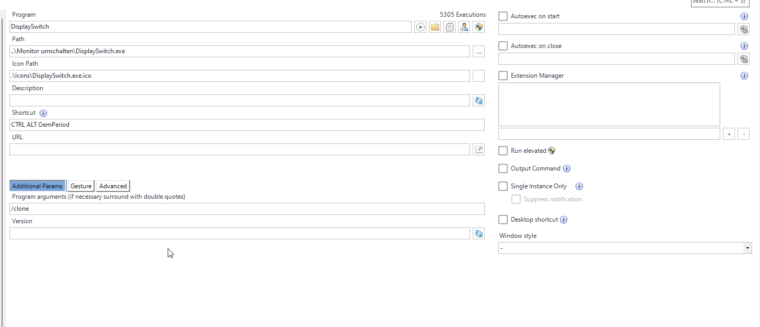The width and height of the screenshot is (760, 327).
Task: Click the Icon Path input field
Action: (x=240, y=76)
